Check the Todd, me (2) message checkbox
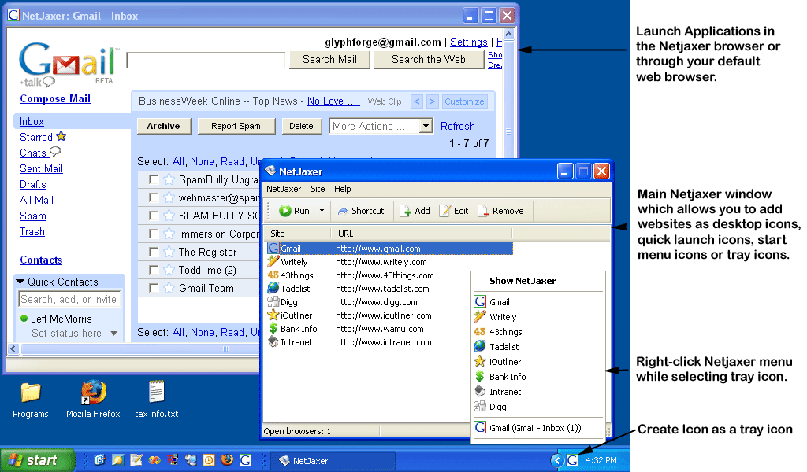Screen dimensions: 807x472 (x=154, y=270)
